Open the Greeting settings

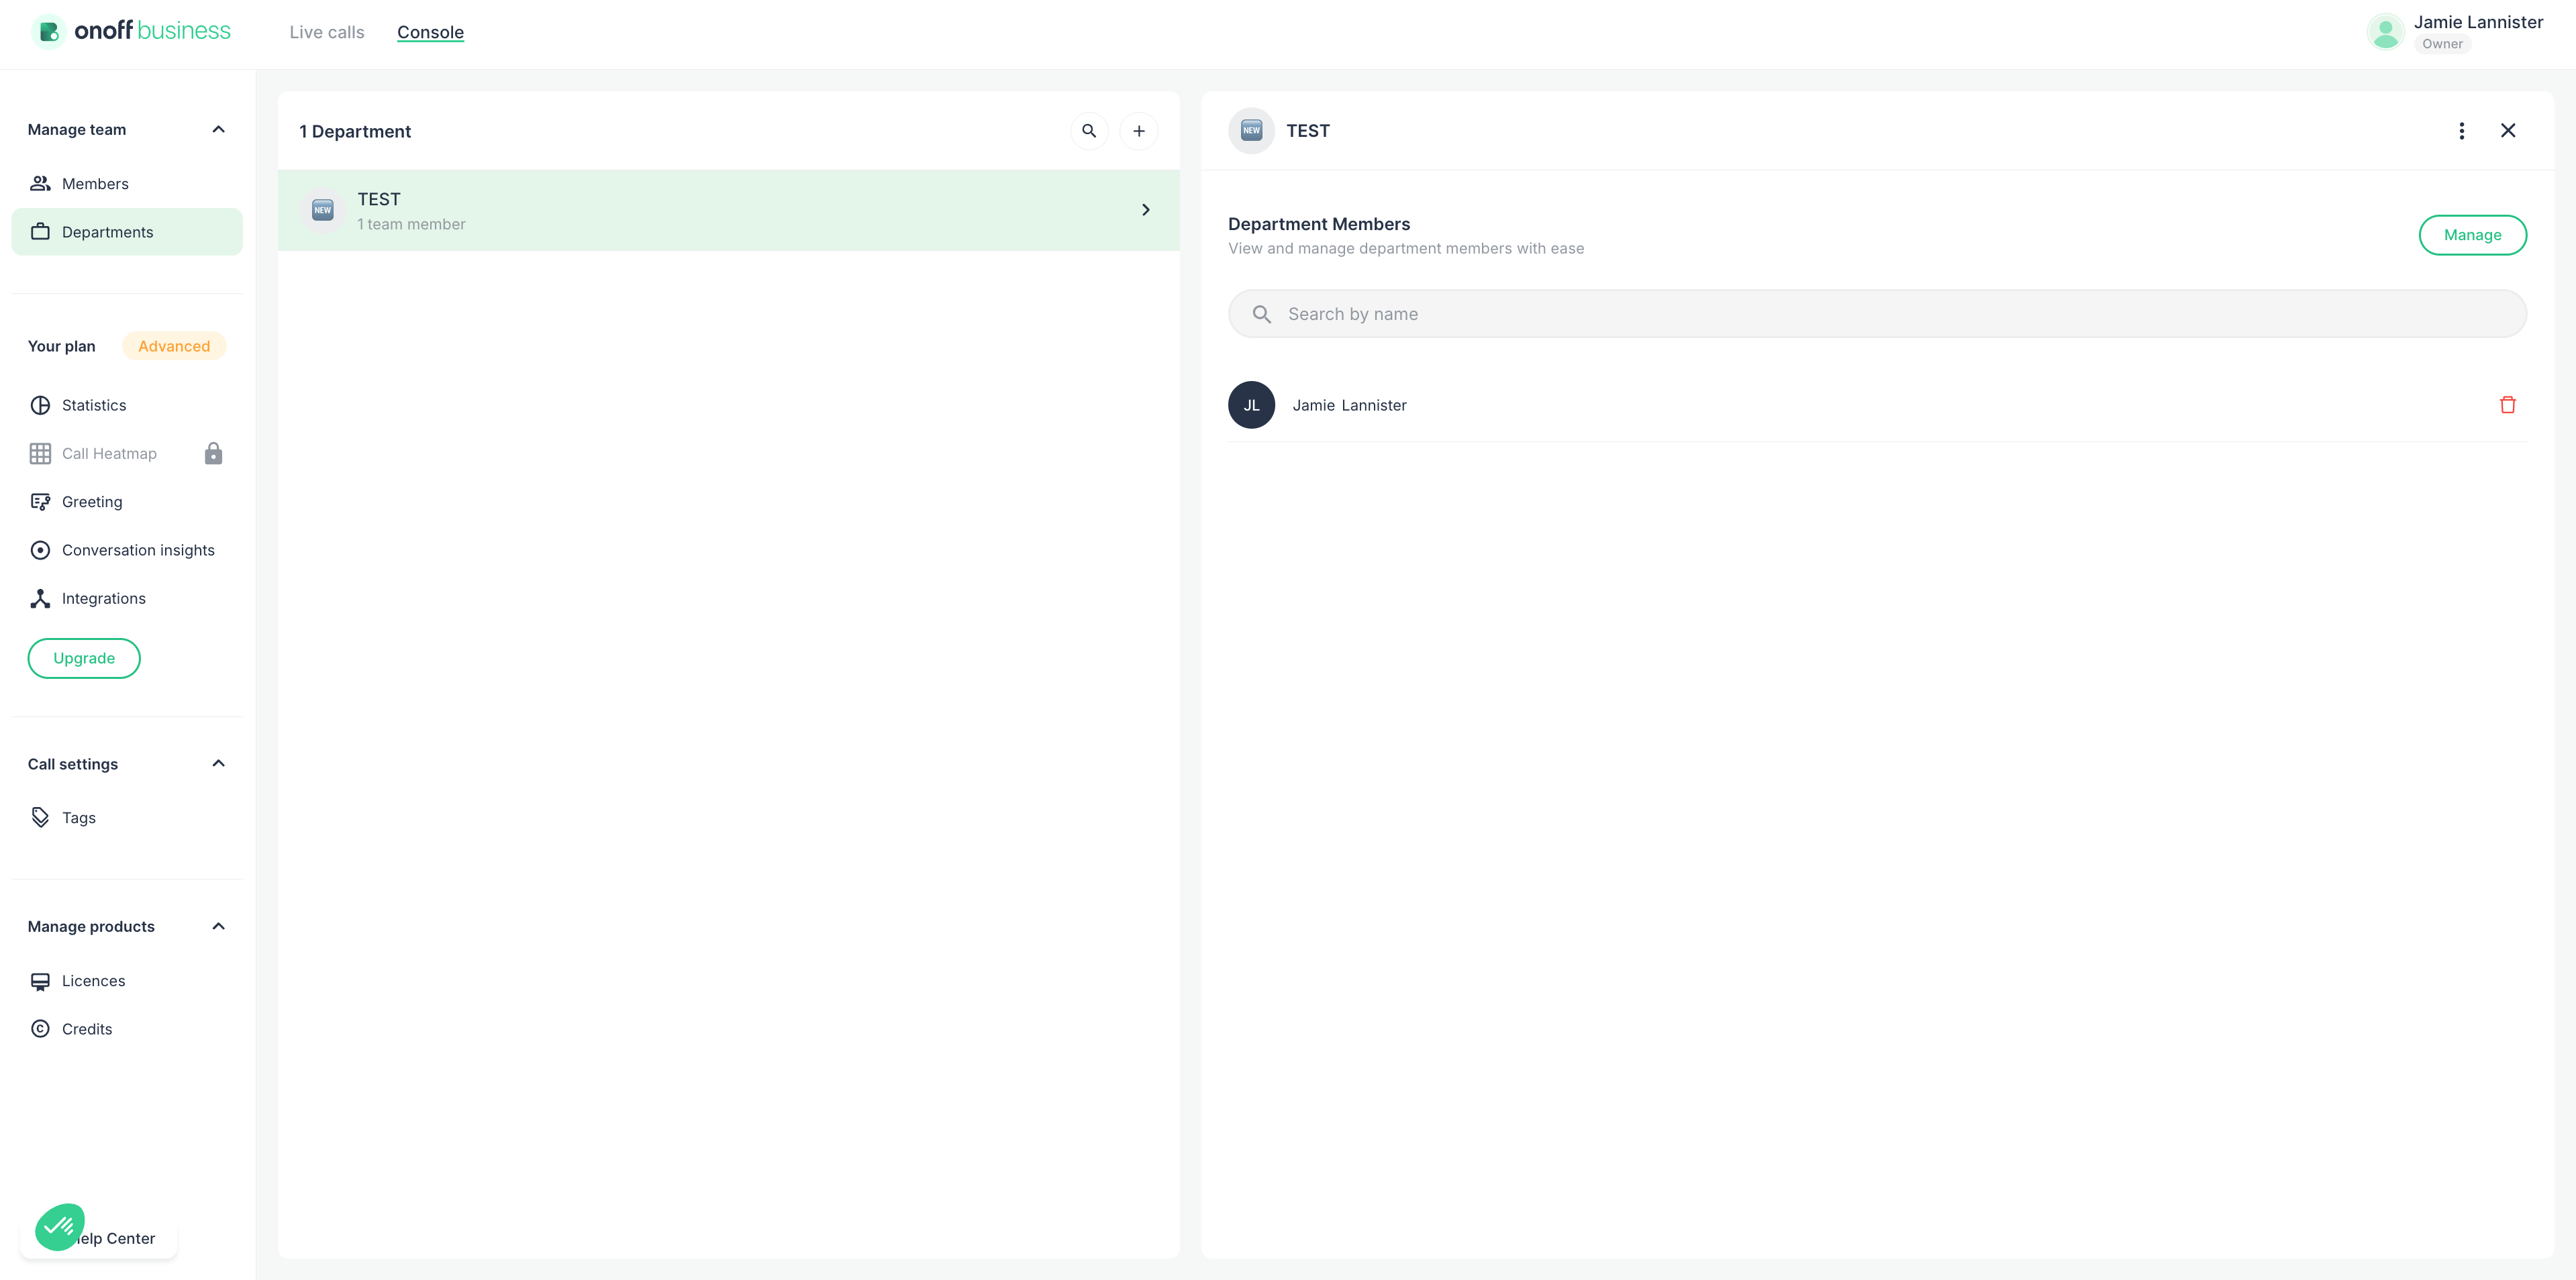click(x=127, y=502)
